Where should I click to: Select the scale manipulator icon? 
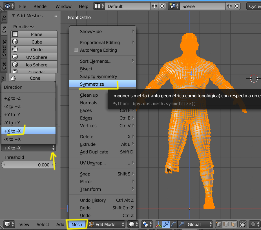(x=181, y=224)
